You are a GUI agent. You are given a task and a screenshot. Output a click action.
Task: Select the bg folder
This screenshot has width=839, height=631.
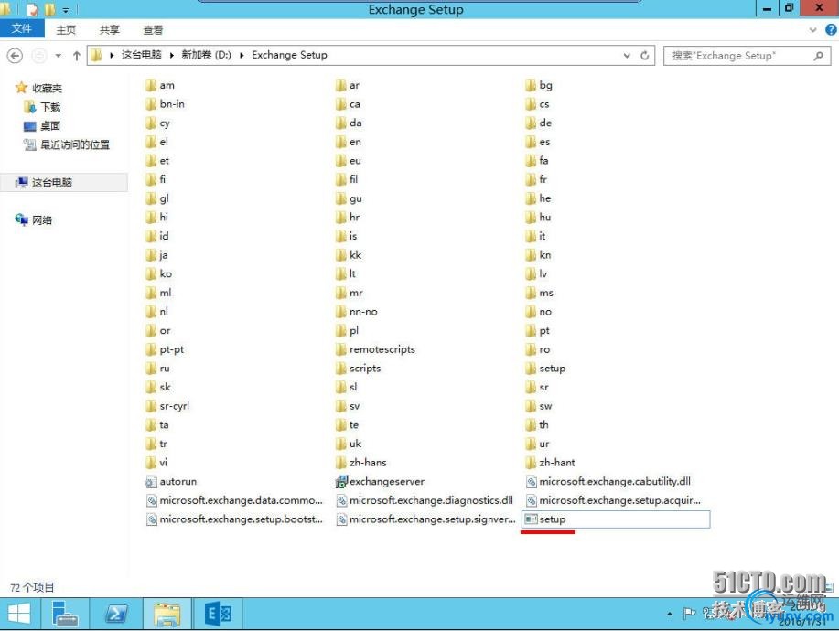coord(540,86)
